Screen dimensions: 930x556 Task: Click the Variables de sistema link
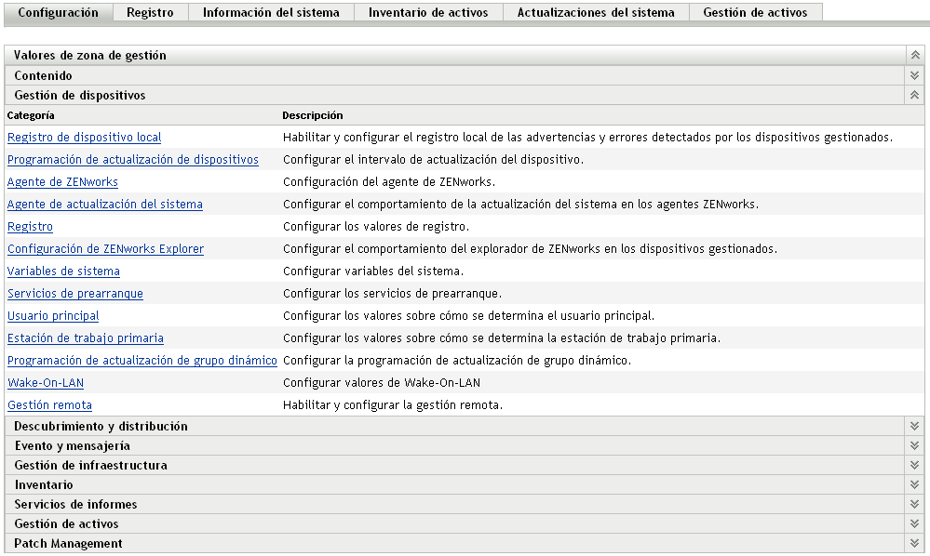(x=64, y=271)
